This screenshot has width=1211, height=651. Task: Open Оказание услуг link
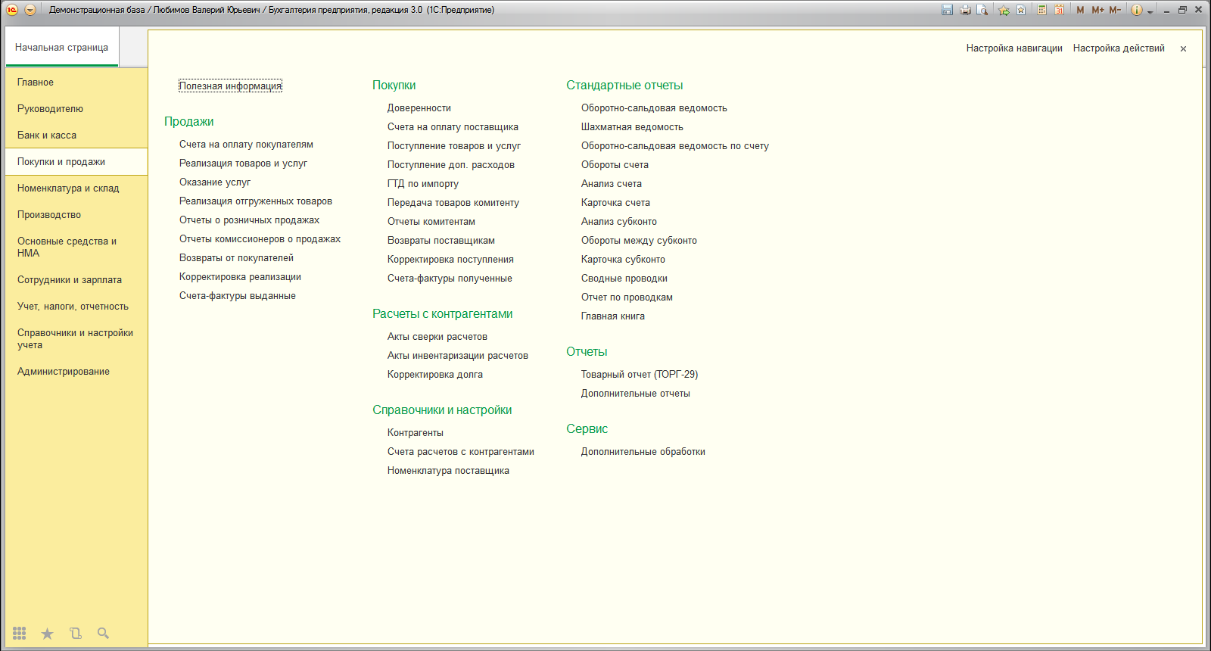tap(215, 182)
